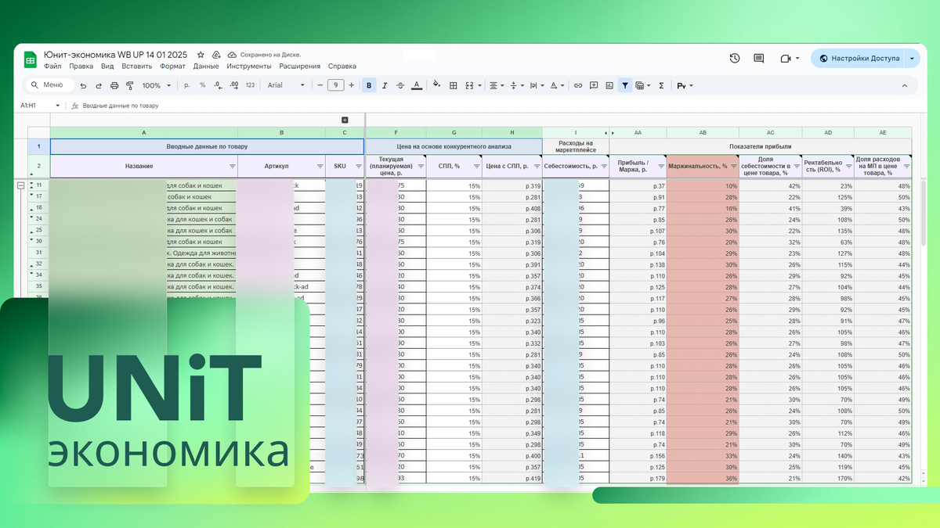Toggle italic formatting
This screenshot has width=940, height=528.
[x=385, y=85]
